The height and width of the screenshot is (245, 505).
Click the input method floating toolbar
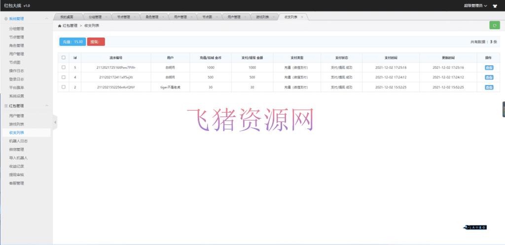point(475,227)
